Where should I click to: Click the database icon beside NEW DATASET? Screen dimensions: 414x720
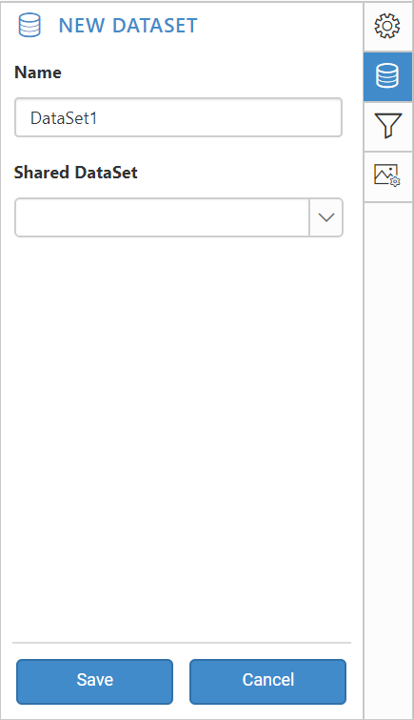tap(30, 25)
